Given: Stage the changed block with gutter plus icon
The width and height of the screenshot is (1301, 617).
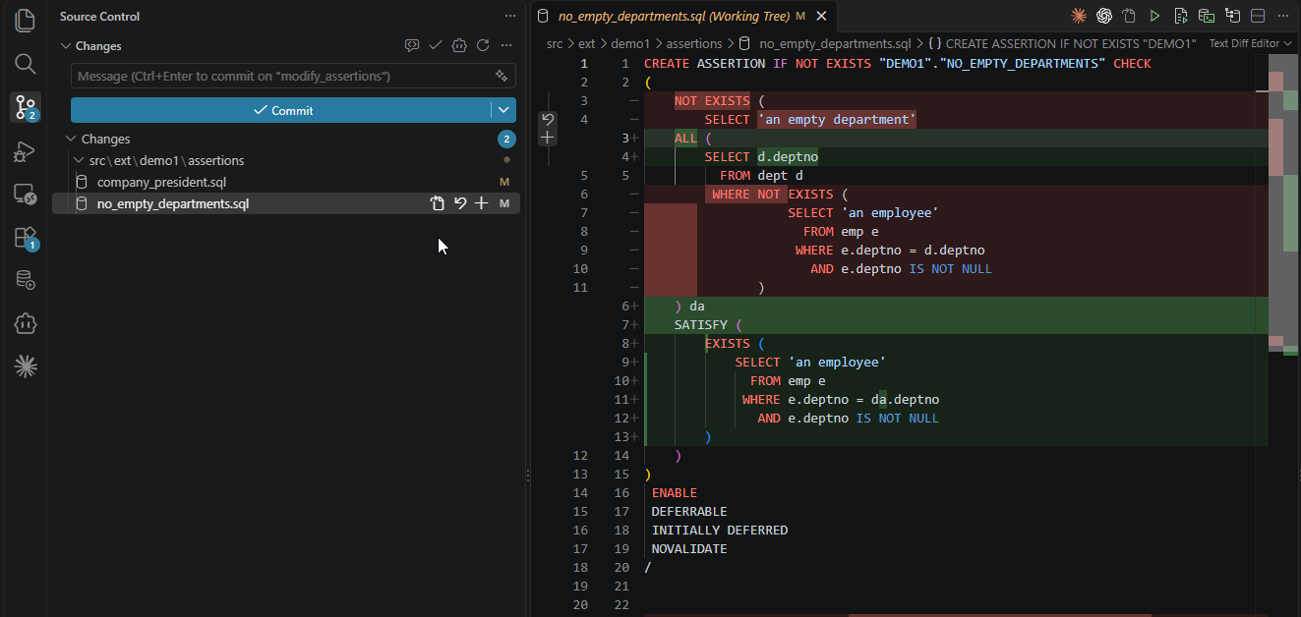Looking at the screenshot, I should point(548,138).
